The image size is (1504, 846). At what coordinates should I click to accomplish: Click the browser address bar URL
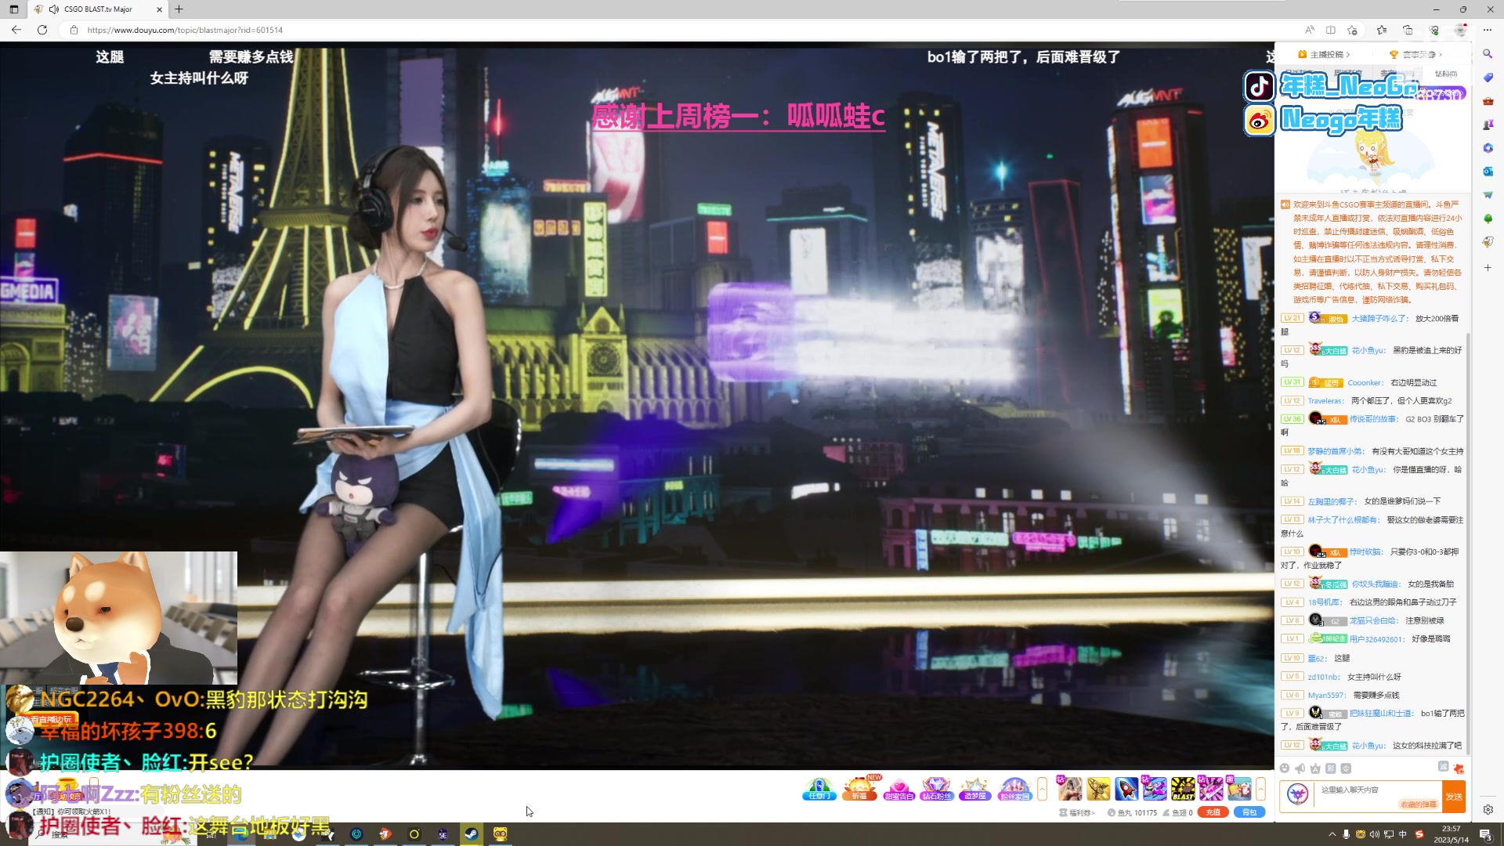(x=185, y=30)
